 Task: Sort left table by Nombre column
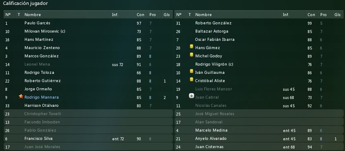(33, 15)
